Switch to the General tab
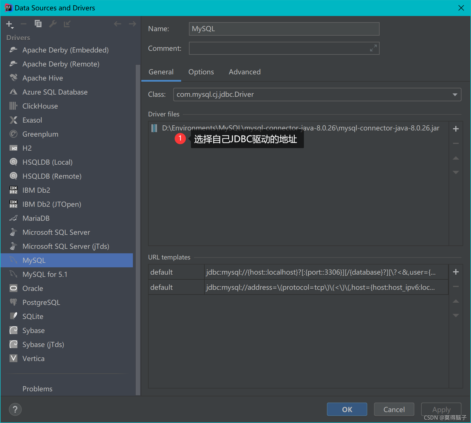Viewport: 471px width, 423px height. click(161, 72)
